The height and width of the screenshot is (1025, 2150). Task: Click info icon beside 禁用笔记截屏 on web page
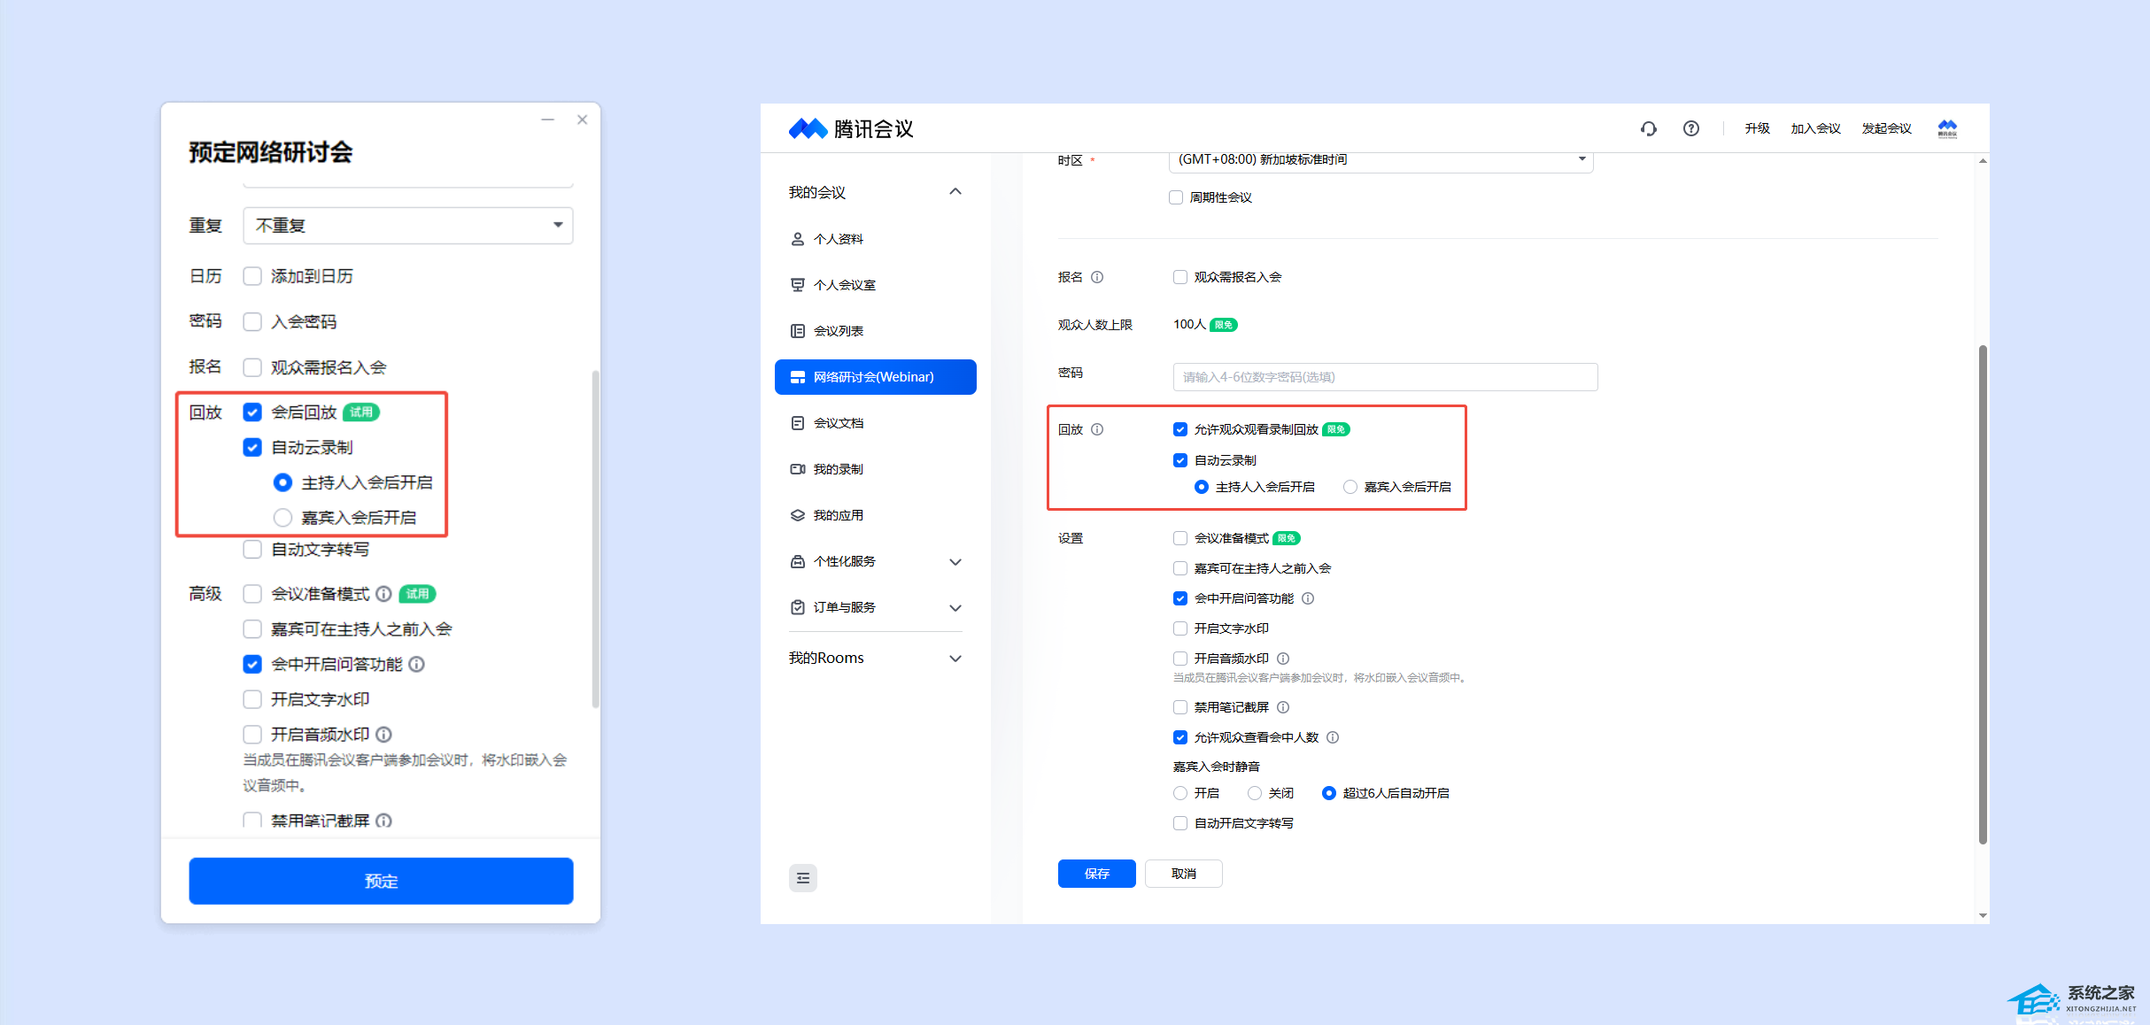pos(1283,707)
